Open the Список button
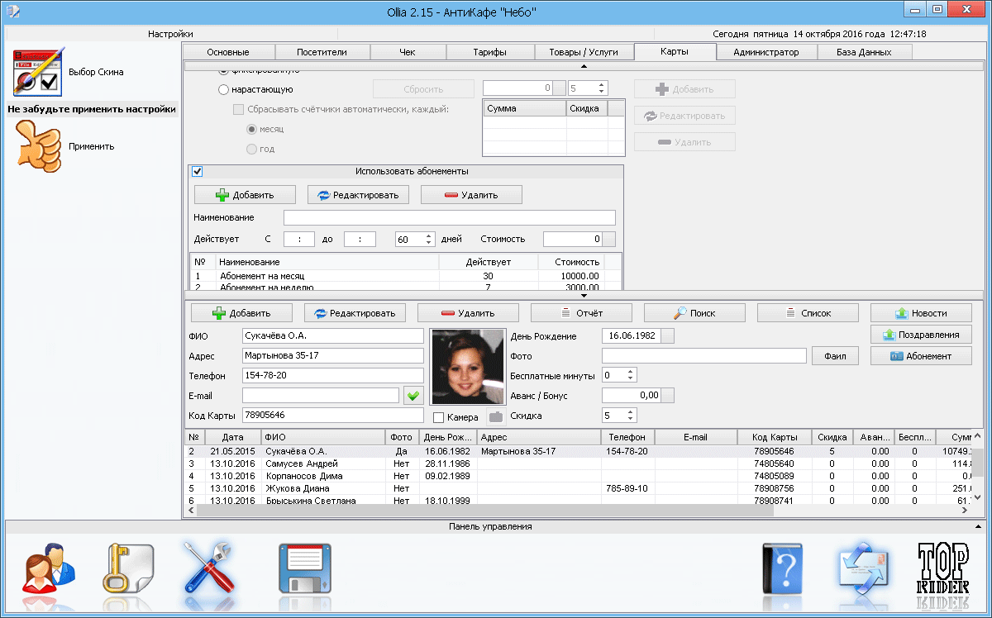 (x=808, y=313)
